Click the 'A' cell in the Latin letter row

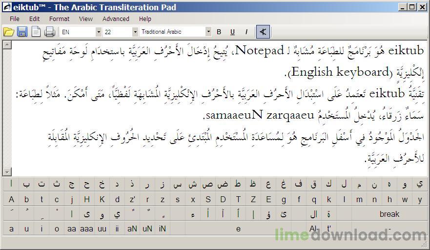tap(11, 199)
